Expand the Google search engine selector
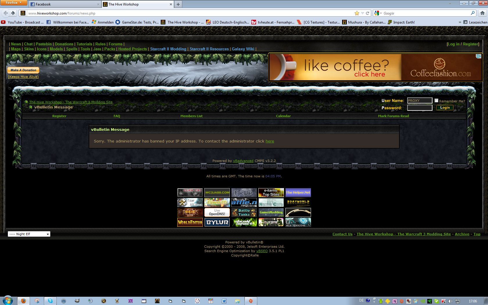Image resolution: width=488 pixels, height=305 pixels. point(378,13)
